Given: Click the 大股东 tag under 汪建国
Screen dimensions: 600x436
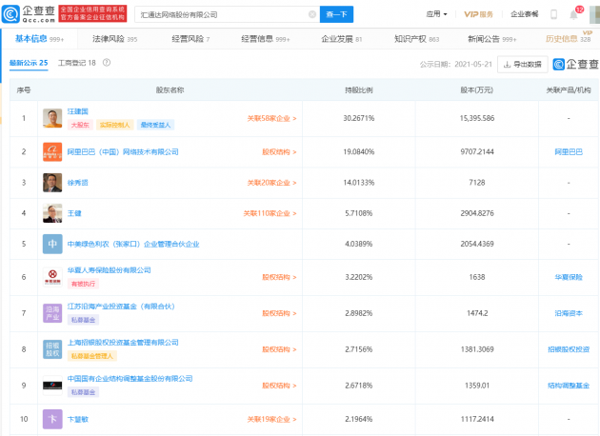Looking at the screenshot, I should [x=80, y=125].
